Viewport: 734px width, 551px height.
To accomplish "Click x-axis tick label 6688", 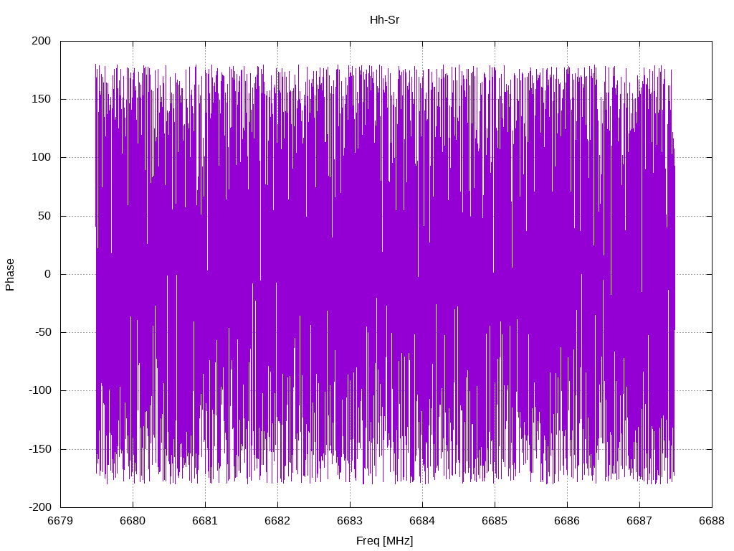I will click(712, 521).
